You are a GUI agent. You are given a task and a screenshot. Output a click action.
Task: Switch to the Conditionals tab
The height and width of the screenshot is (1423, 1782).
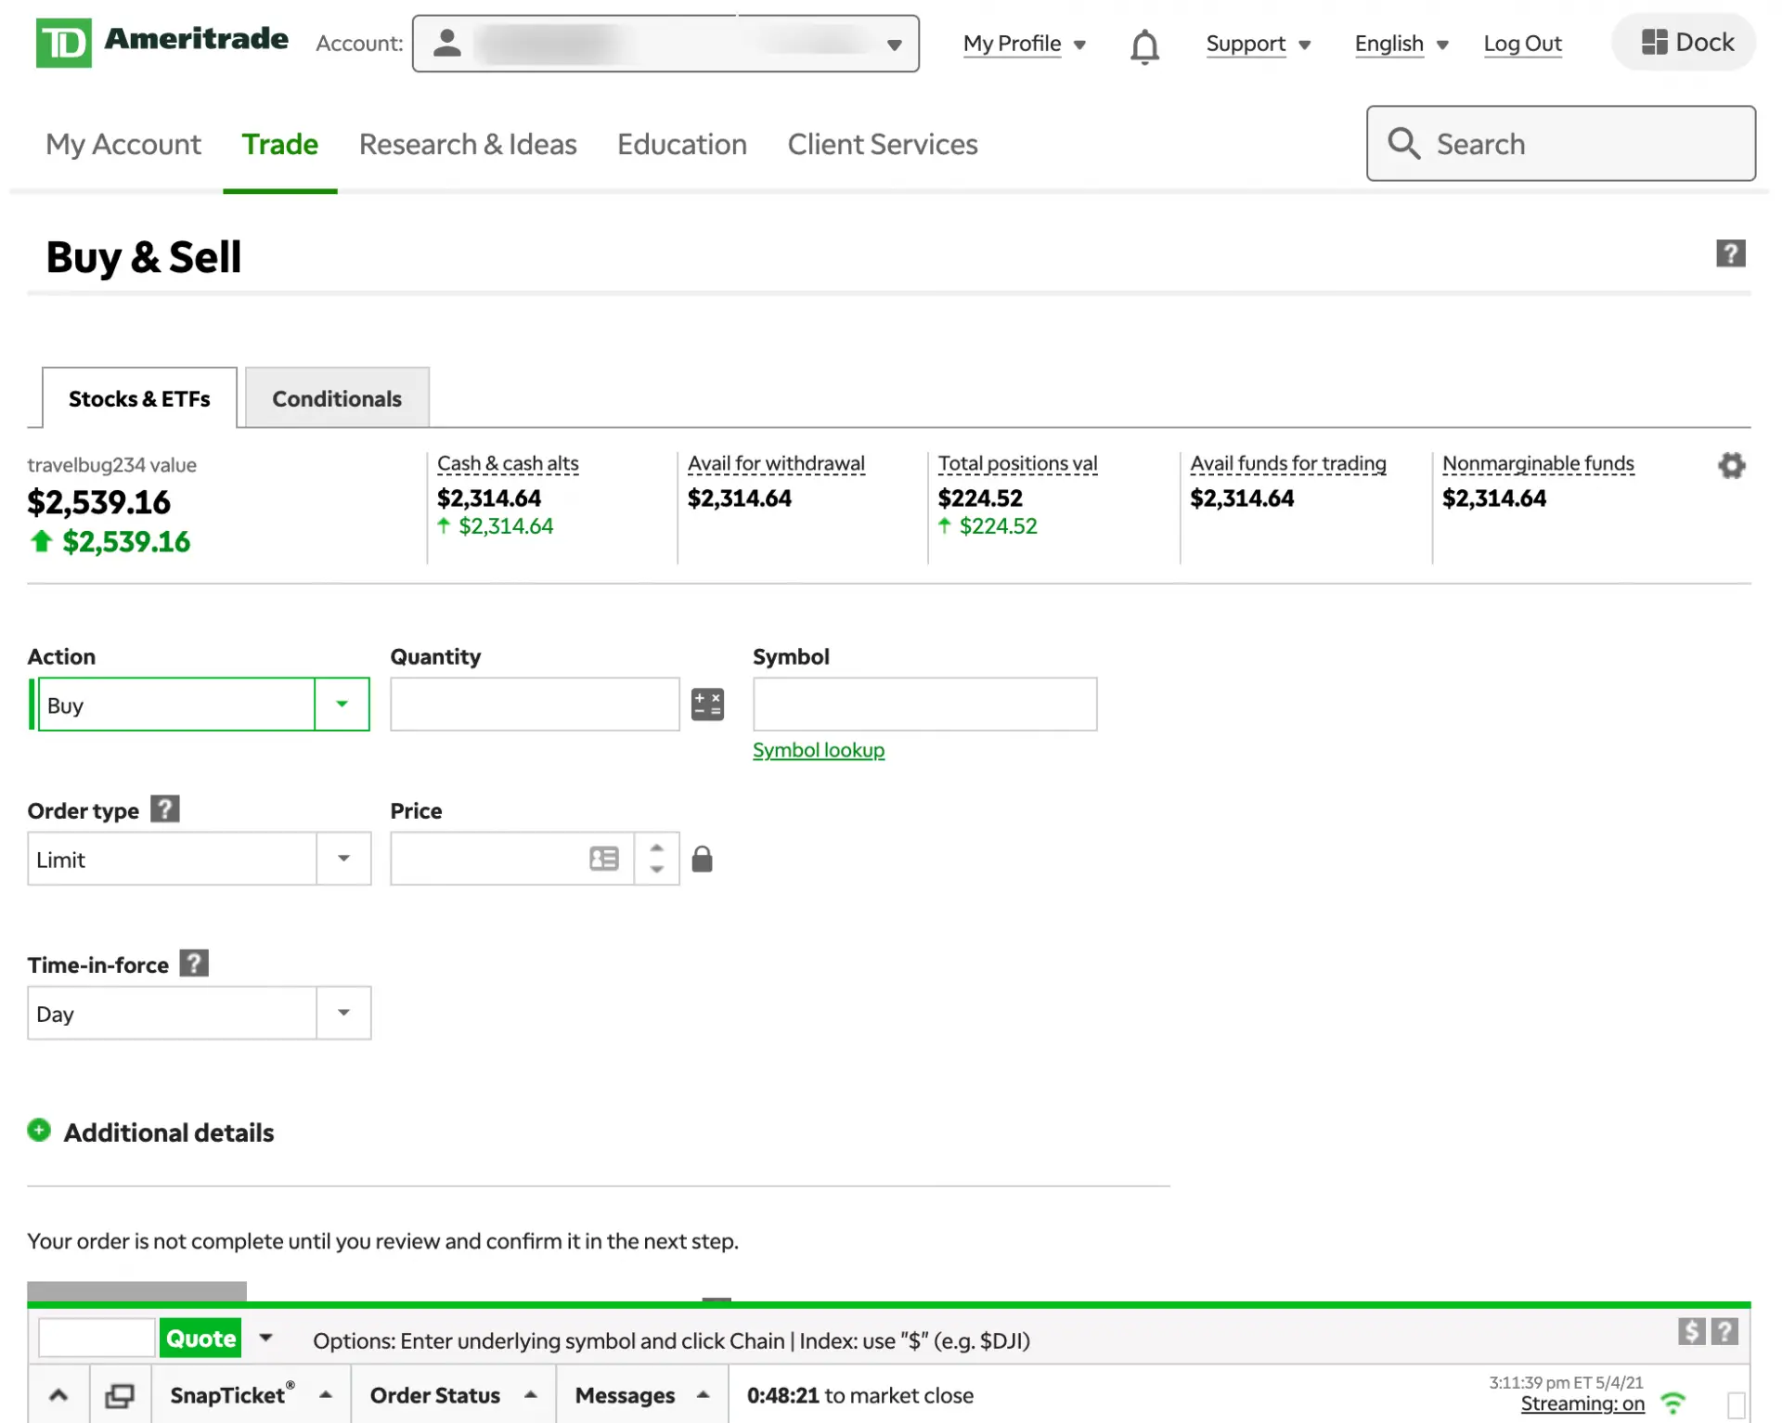(337, 397)
